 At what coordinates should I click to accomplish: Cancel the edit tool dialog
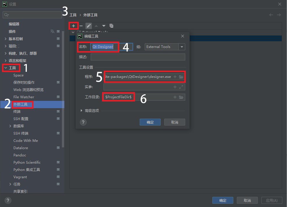pyautogui.click(x=175, y=122)
